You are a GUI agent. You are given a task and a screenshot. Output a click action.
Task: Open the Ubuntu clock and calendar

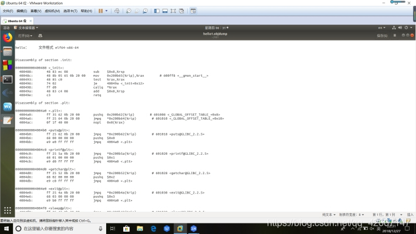[x=217, y=28]
